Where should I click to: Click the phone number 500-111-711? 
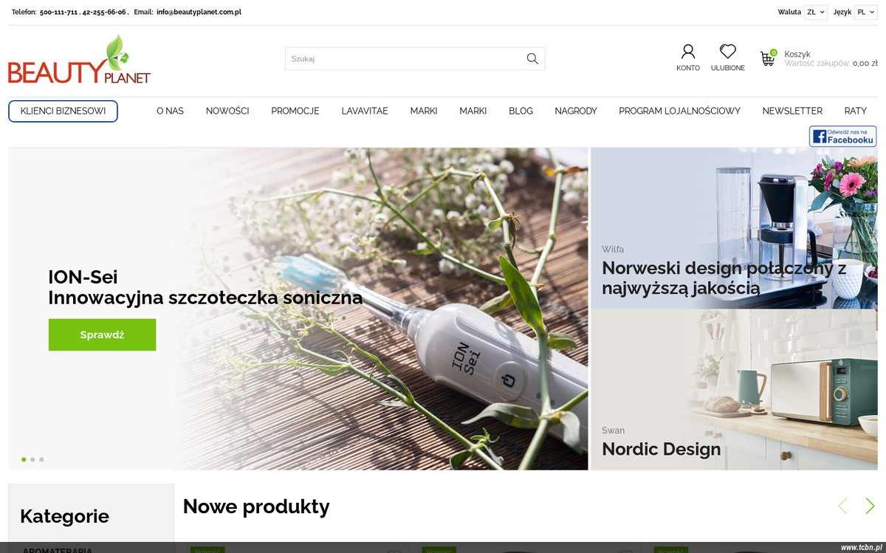tap(59, 12)
